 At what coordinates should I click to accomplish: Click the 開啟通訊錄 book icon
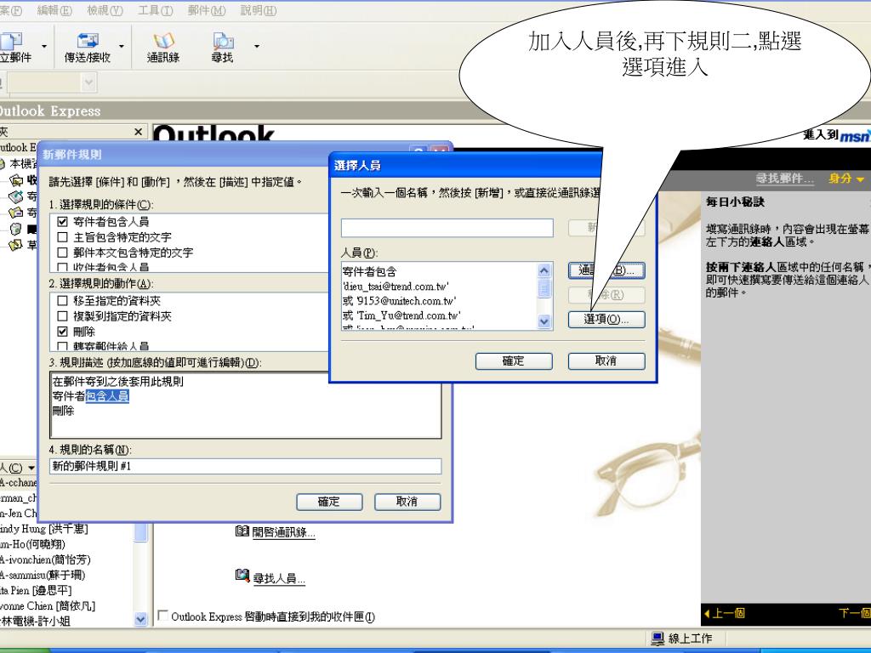[x=242, y=531]
